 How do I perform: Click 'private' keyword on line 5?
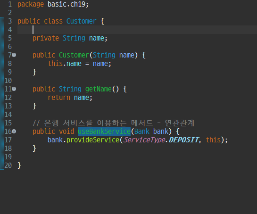click(x=46, y=38)
